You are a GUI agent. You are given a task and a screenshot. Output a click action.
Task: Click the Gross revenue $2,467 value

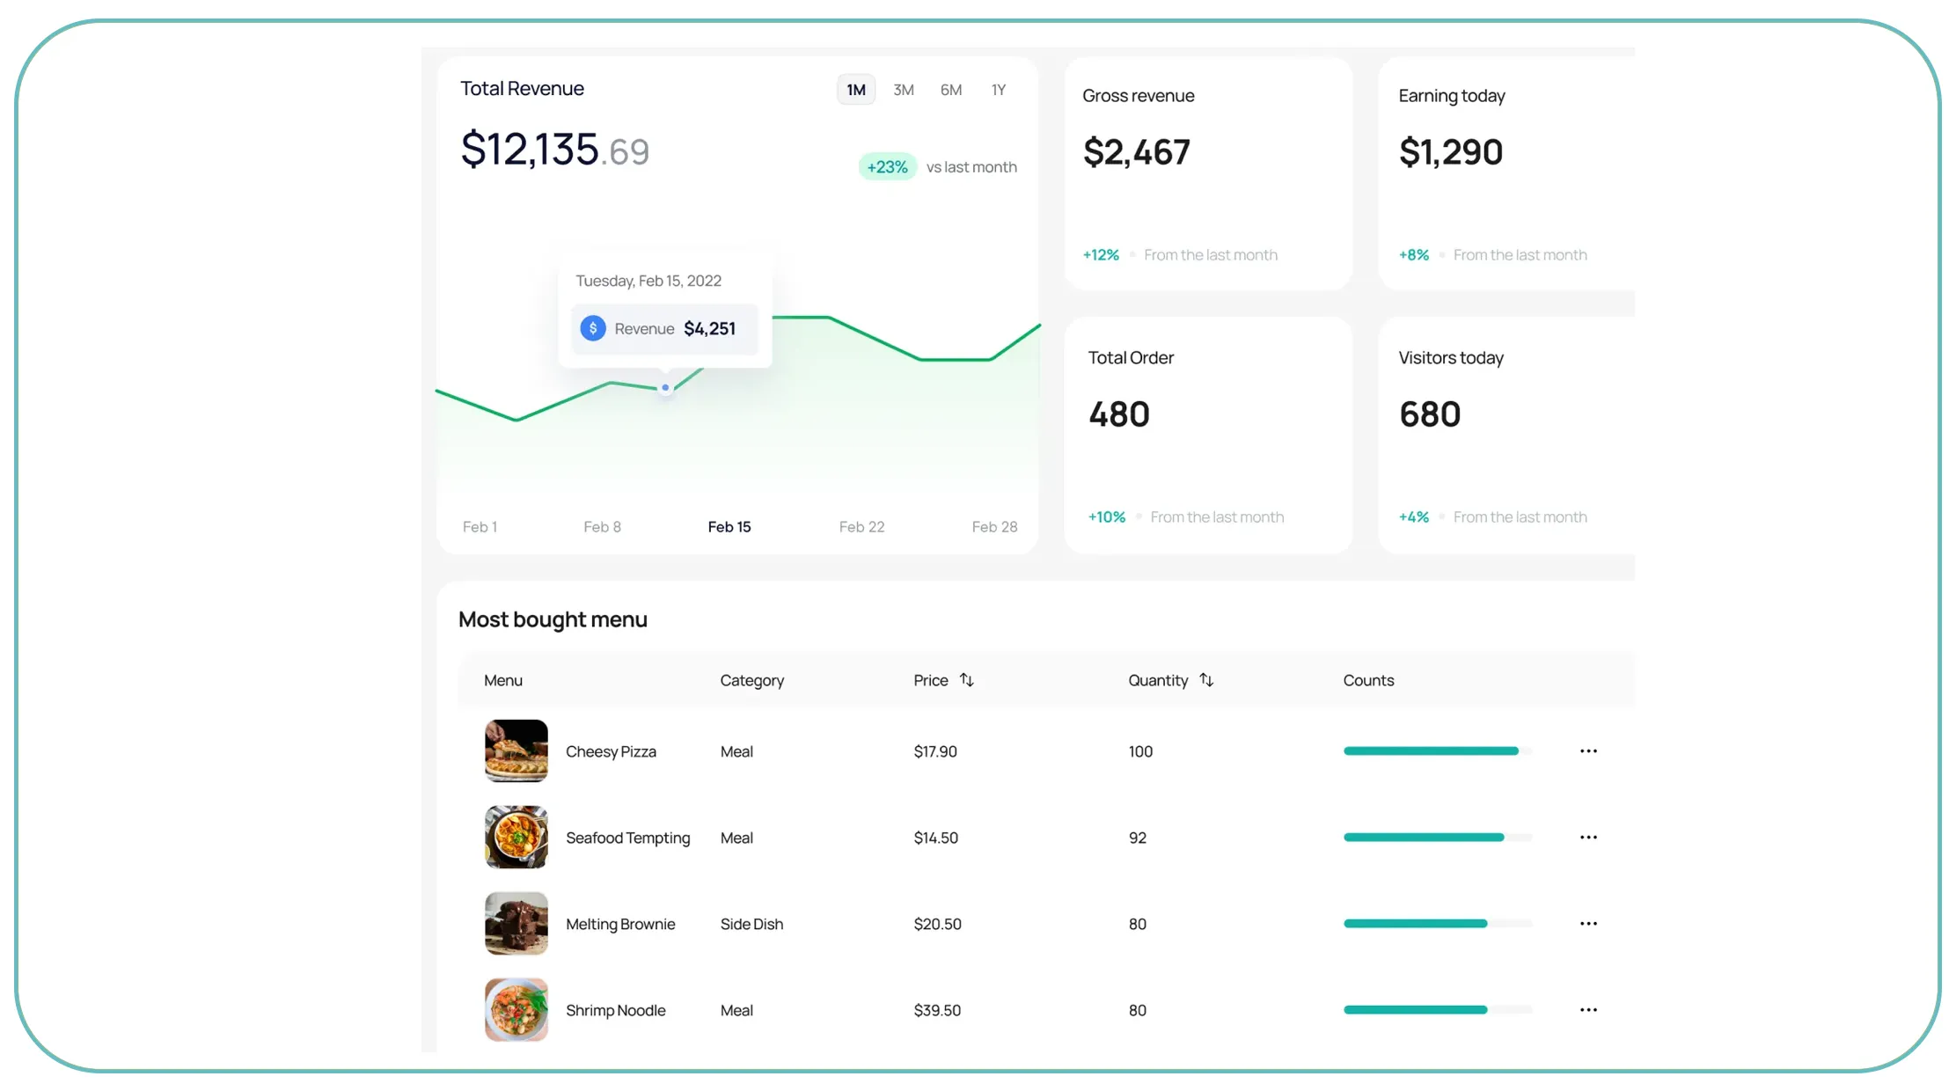pyautogui.click(x=1137, y=152)
